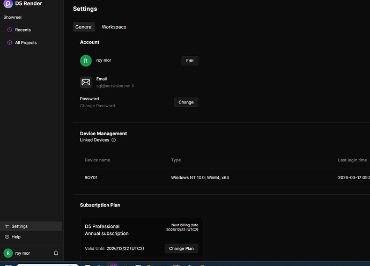The width and height of the screenshot is (370, 266).
Task: Click the Change password button
Action: click(x=186, y=102)
